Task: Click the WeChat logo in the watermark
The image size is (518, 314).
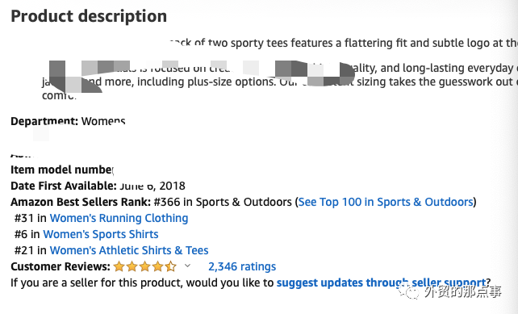Action: point(408,292)
